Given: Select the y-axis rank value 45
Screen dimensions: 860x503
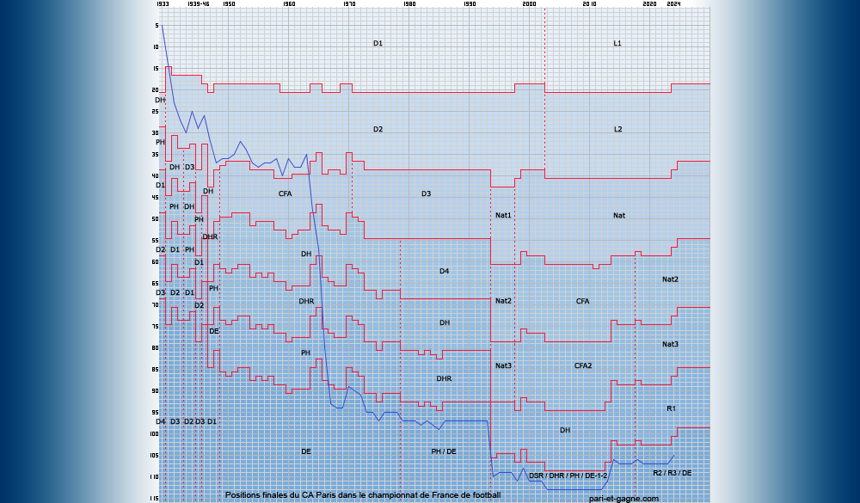Looking at the screenshot, I should (x=155, y=198).
